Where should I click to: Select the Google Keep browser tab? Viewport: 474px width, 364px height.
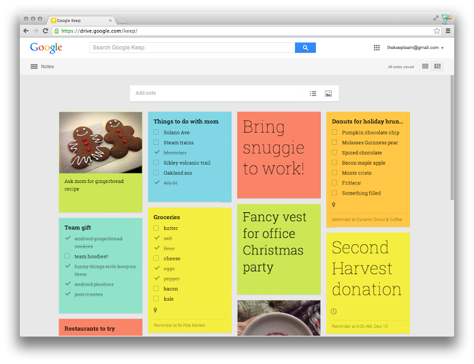(80, 20)
